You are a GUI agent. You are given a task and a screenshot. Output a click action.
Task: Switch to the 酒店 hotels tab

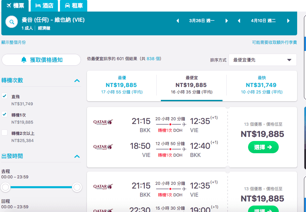[x=44, y=6]
